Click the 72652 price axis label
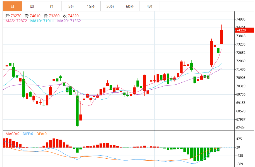The image size is (255, 167). click(x=241, y=53)
